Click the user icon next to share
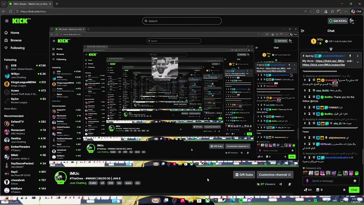 (290, 184)
